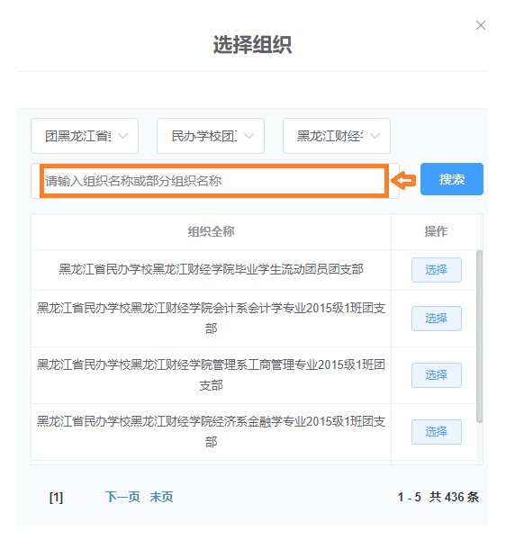Click chevron arrow of 民办学校团 selector
Screen dimensions: 506x549
(x=249, y=136)
